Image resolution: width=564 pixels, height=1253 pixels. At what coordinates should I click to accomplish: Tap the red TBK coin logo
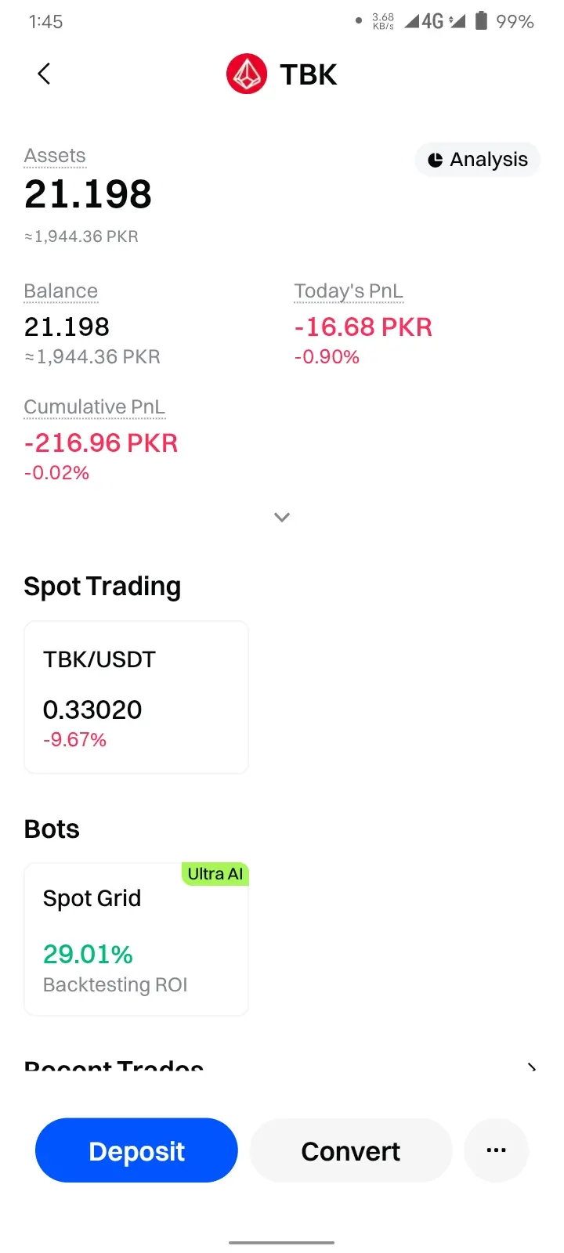[247, 74]
